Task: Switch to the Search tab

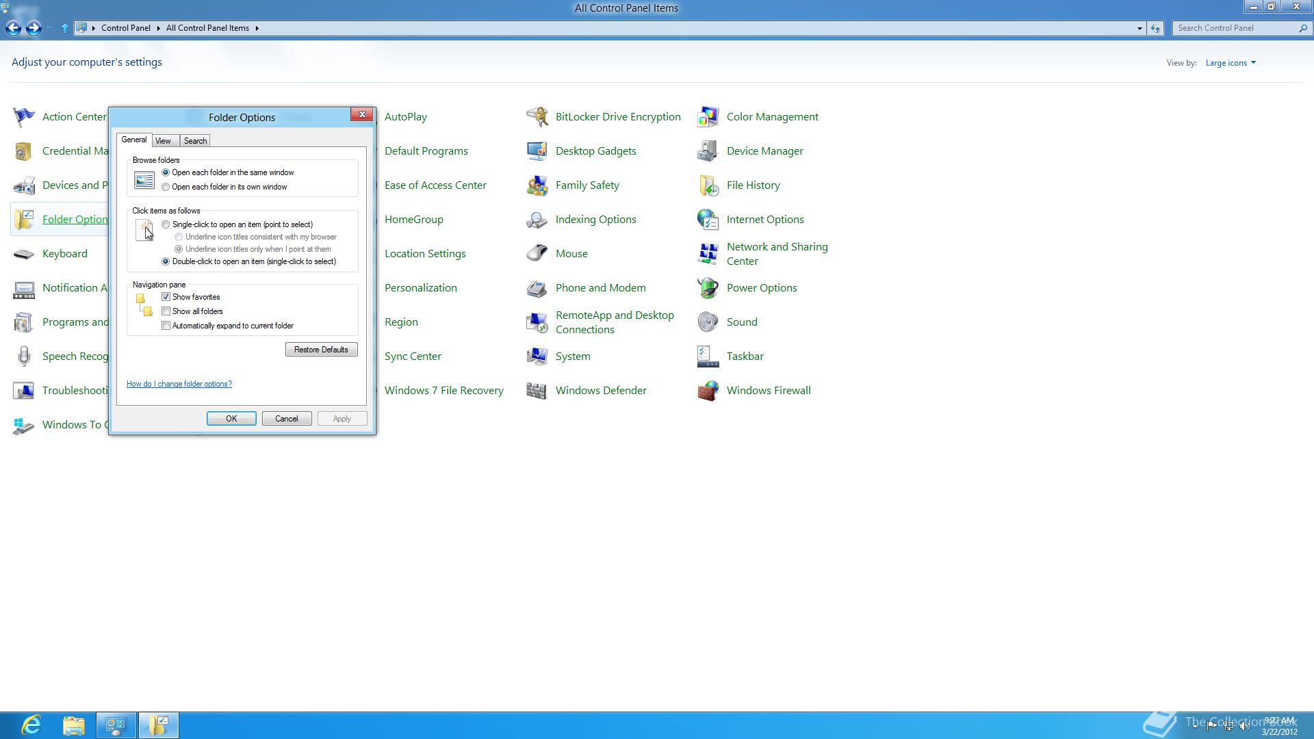Action: pos(195,141)
